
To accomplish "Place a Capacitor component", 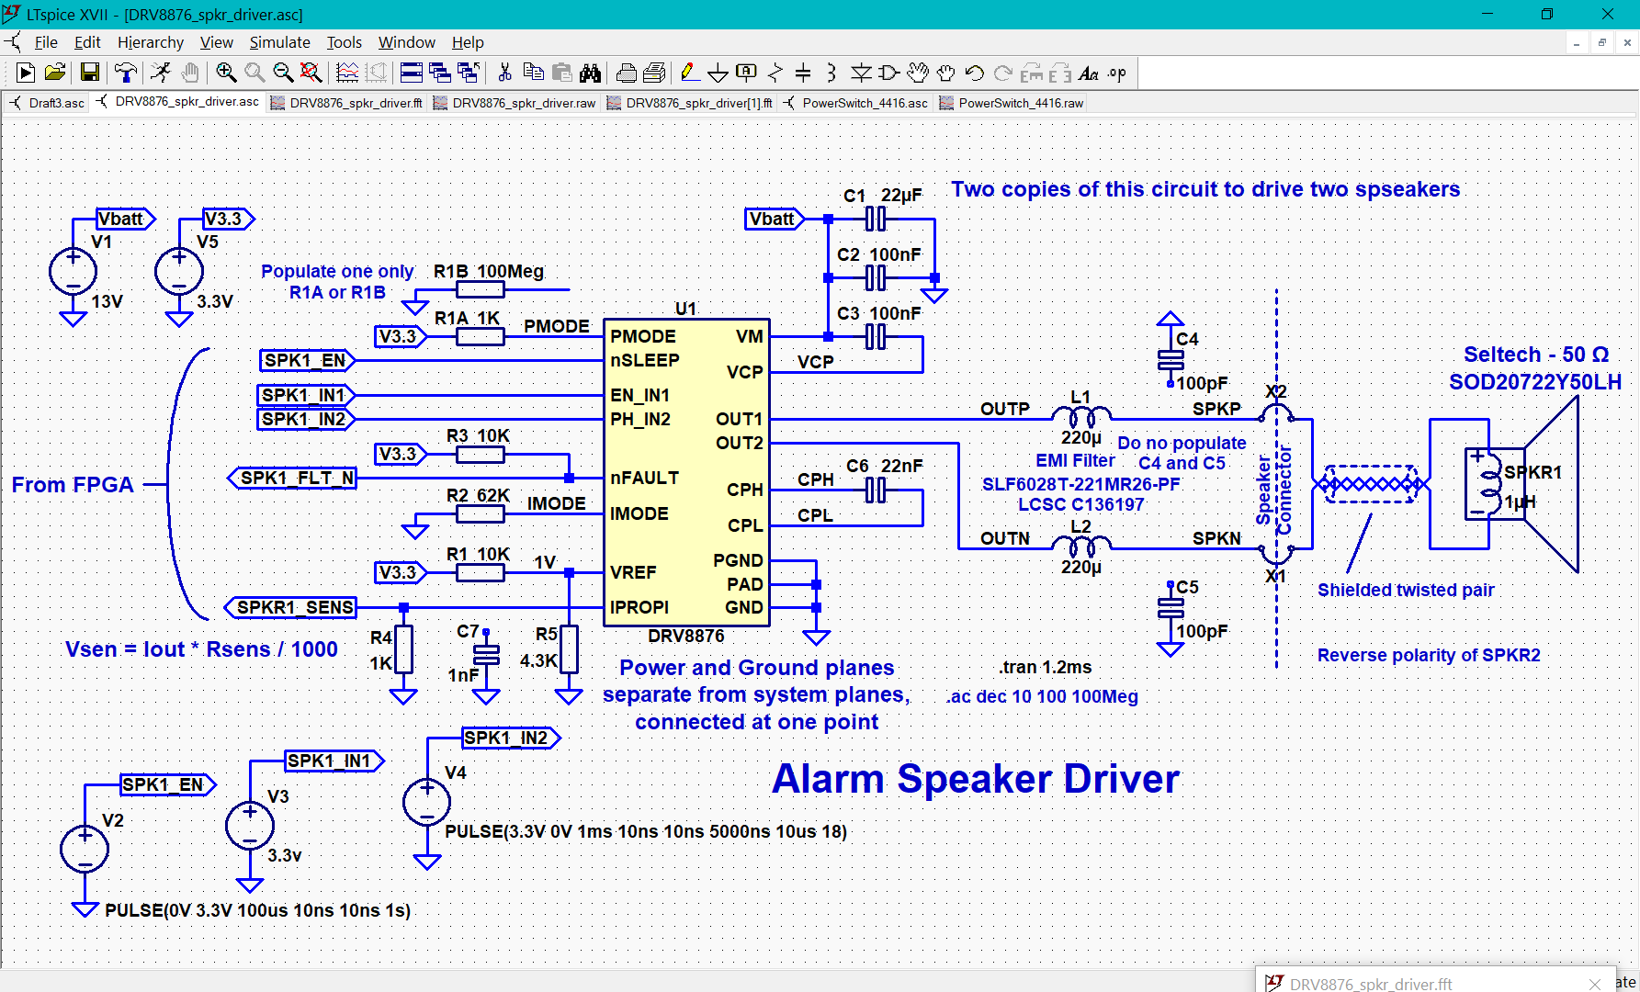I will tap(803, 73).
